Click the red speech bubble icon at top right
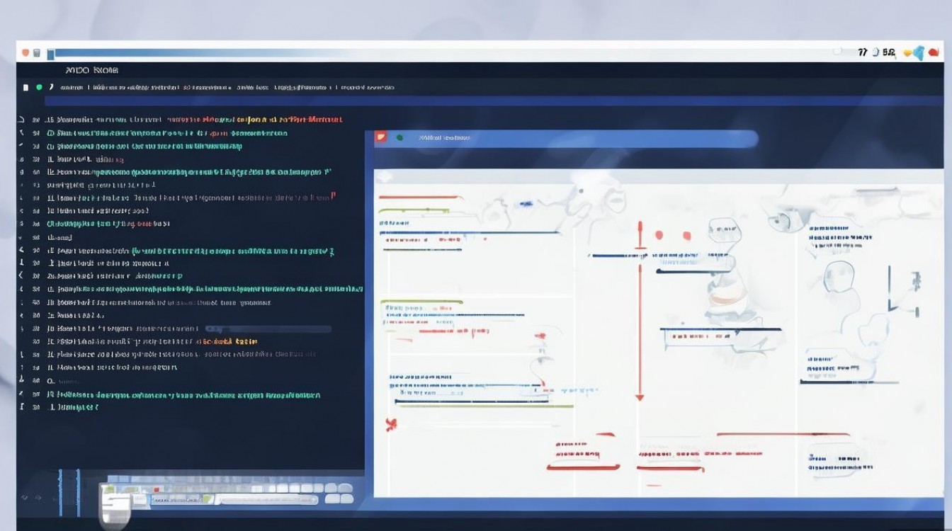Screen dimensions: 952x531 (934, 52)
